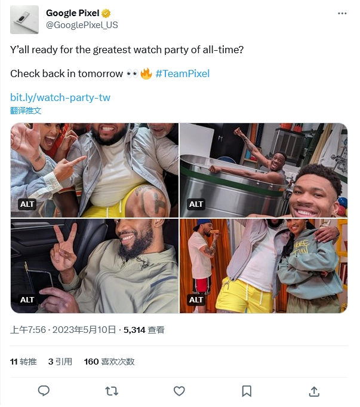Viewport: 360px width, 407px height.
Task: Open the three-dot more options menu
Action: [x=342, y=14]
